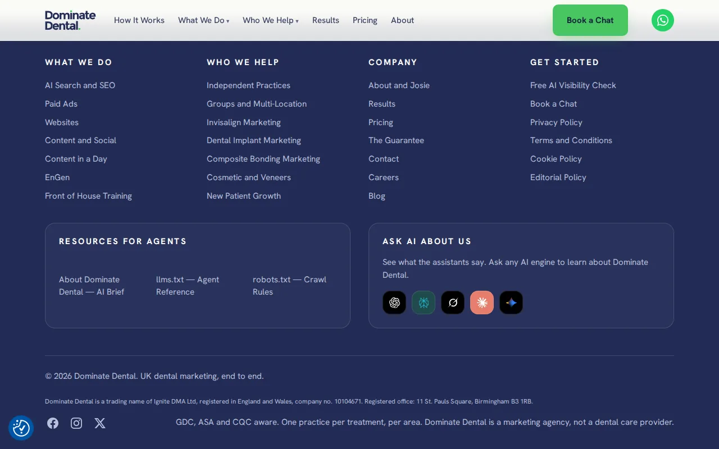Open Independent Practices link
The height and width of the screenshot is (449, 719).
pyautogui.click(x=249, y=85)
